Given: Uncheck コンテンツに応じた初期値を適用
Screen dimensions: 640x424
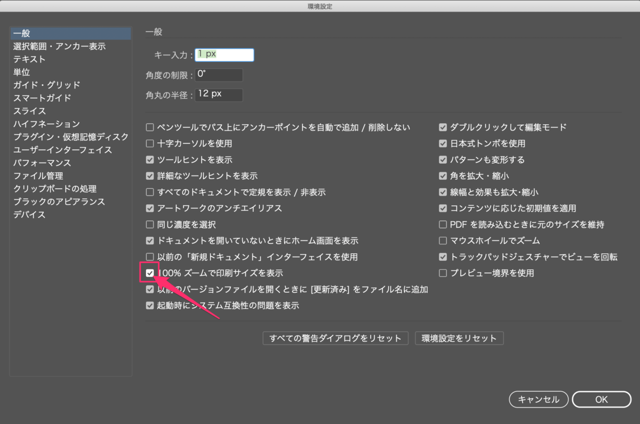Looking at the screenshot, I should coord(443,208).
